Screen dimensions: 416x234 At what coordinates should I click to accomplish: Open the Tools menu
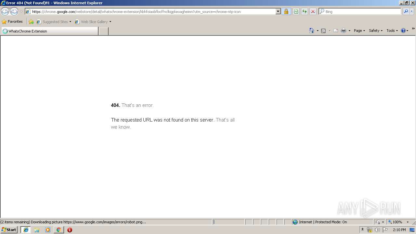(x=392, y=31)
